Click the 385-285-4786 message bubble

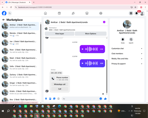coord(56,73)
